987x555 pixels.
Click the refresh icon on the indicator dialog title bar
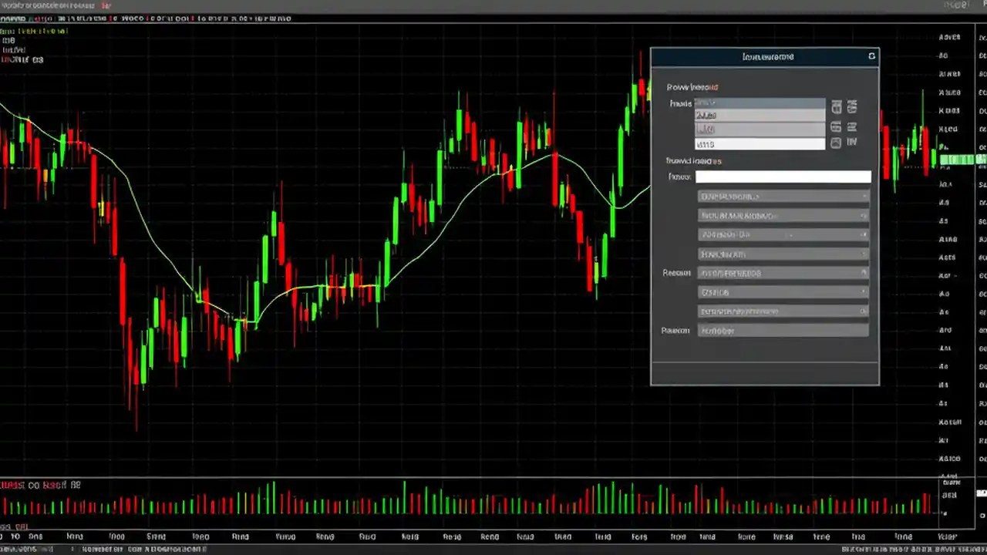tap(871, 56)
